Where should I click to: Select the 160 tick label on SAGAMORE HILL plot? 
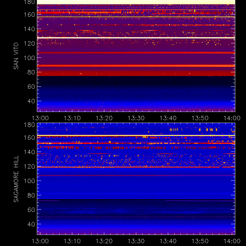[29, 137]
